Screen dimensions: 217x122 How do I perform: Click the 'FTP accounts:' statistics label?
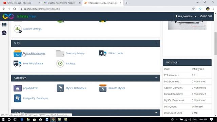[x=172, y=75]
